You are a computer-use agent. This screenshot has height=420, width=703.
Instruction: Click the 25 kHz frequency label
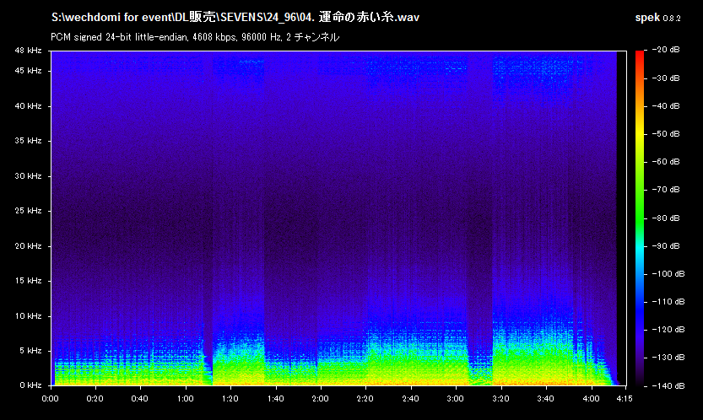click(28, 211)
